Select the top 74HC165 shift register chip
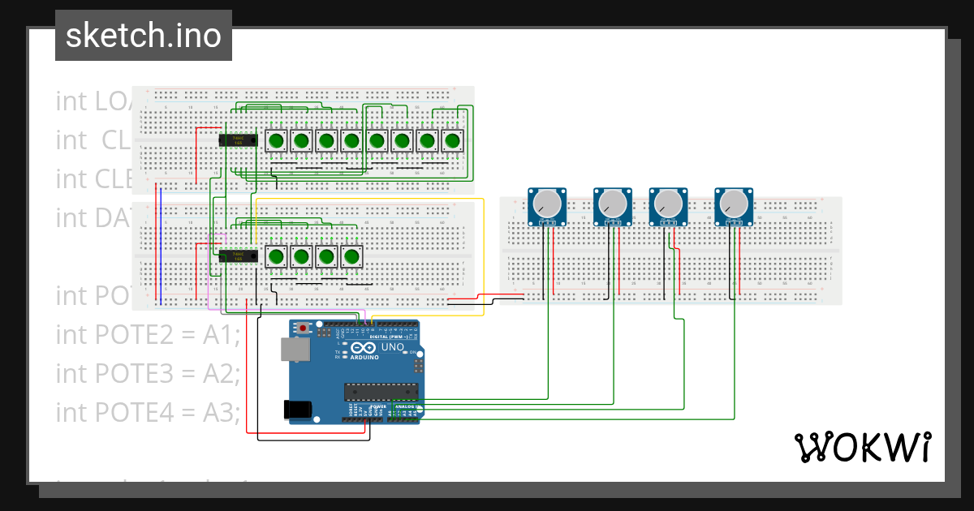 tap(236, 139)
